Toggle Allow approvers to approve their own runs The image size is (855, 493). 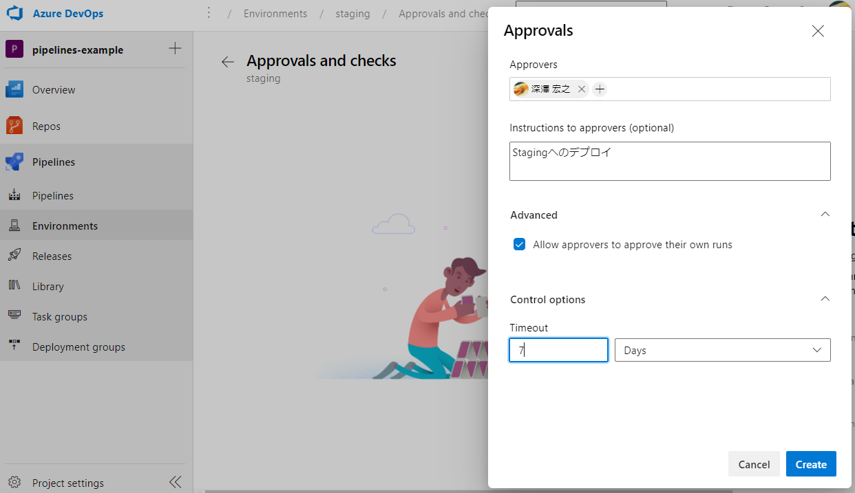tap(520, 244)
